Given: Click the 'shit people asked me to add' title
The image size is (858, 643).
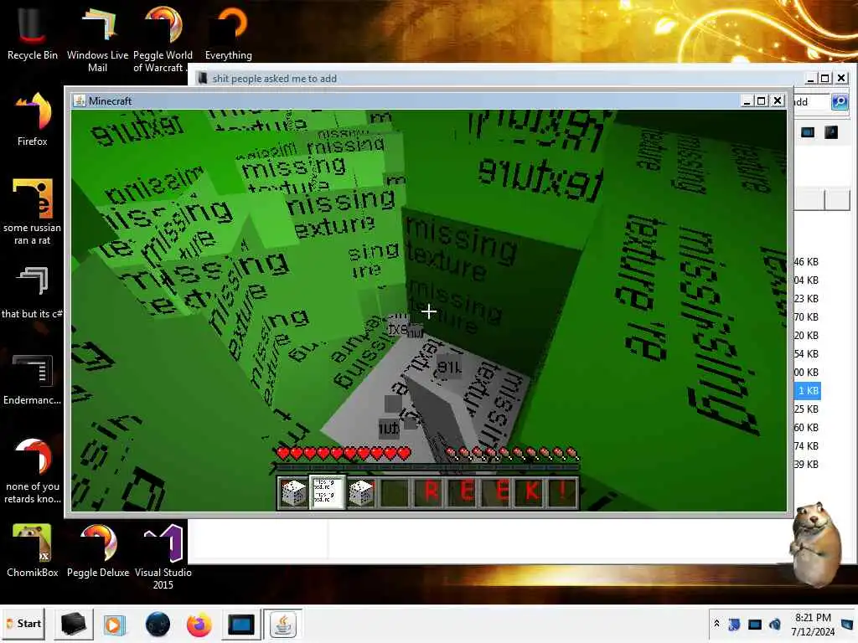Looking at the screenshot, I should click(x=274, y=79).
